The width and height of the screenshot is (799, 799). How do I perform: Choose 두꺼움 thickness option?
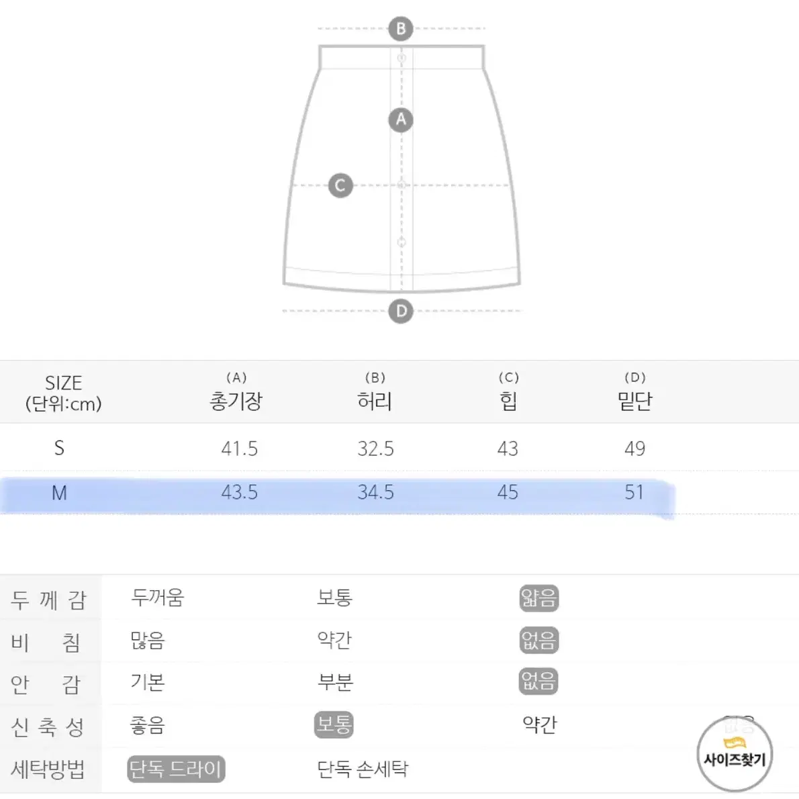tap(157, 598)
